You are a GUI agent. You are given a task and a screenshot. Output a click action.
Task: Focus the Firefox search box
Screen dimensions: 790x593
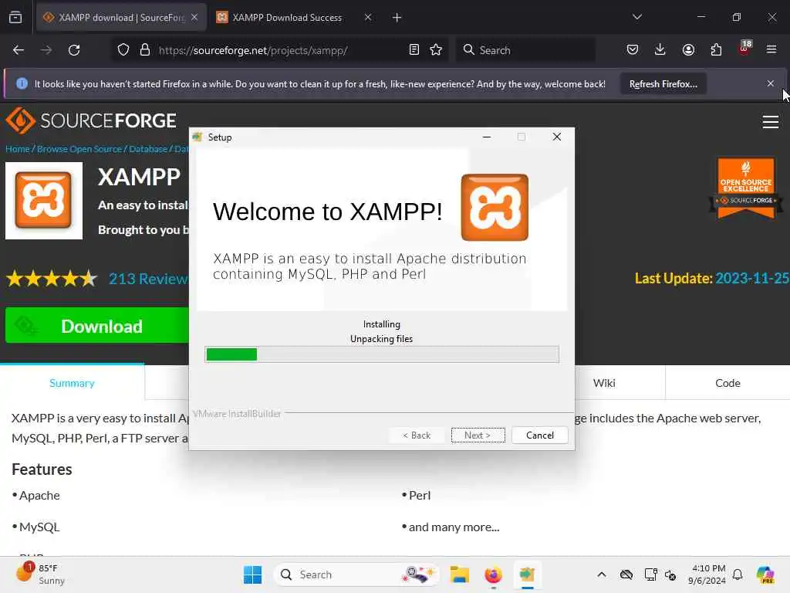pyautogui.click(x=526, y=50)
